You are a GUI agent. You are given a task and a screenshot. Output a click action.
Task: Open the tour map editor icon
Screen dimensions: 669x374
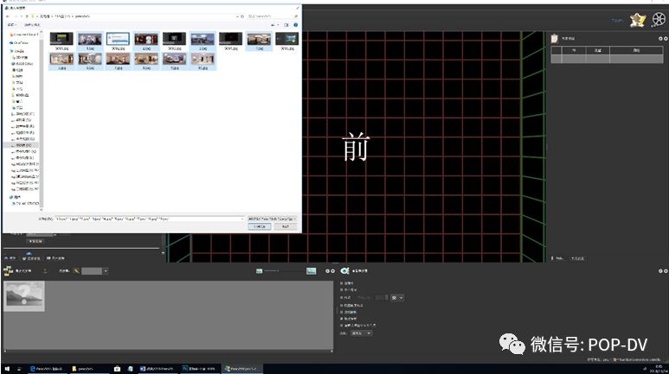tap(638, 20)
